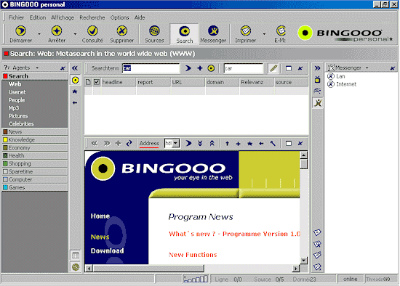Image resolution: width=400 pixels, height=286 pixels.
Task: Open the Messenger toolbar icon
Action: 213,31
